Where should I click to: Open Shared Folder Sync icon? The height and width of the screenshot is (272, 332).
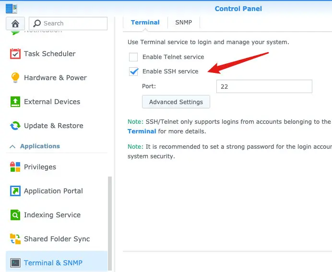click(15, 239)
